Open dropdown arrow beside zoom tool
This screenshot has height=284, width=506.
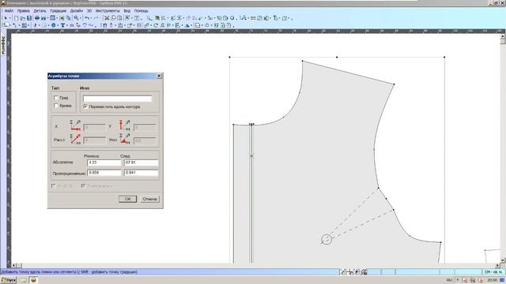pos(81,18)
